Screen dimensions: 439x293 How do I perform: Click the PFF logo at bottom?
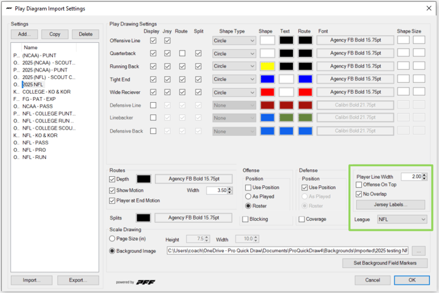[x=145, y=282]
